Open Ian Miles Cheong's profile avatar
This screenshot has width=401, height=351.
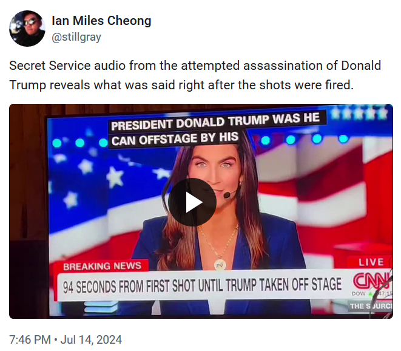27,29
